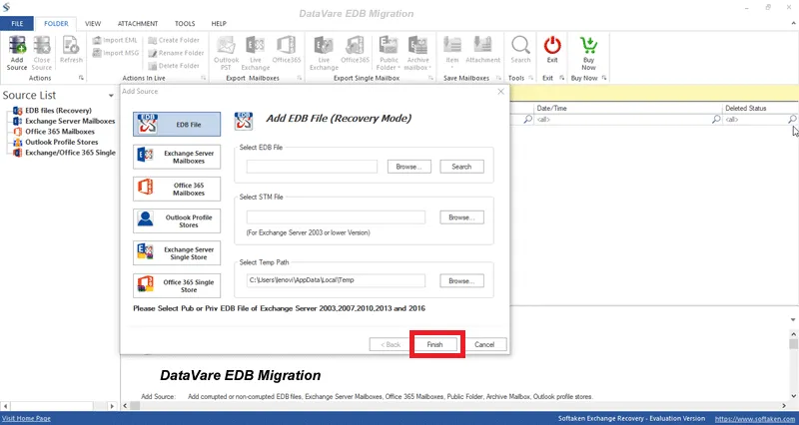Select Exchange/Office 365 Single tree item
799x425 pixels.
(70, 153)
